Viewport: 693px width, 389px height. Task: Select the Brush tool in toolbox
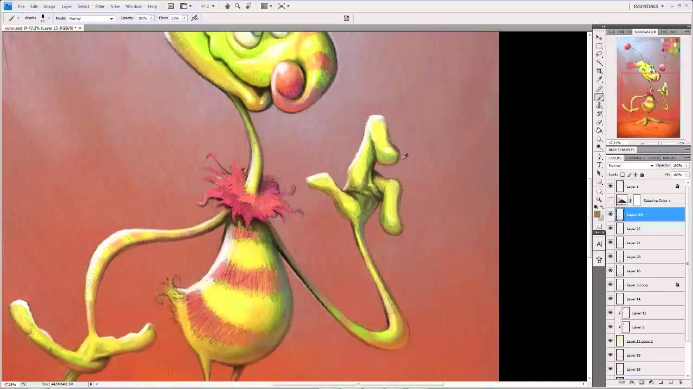point(599,97)
